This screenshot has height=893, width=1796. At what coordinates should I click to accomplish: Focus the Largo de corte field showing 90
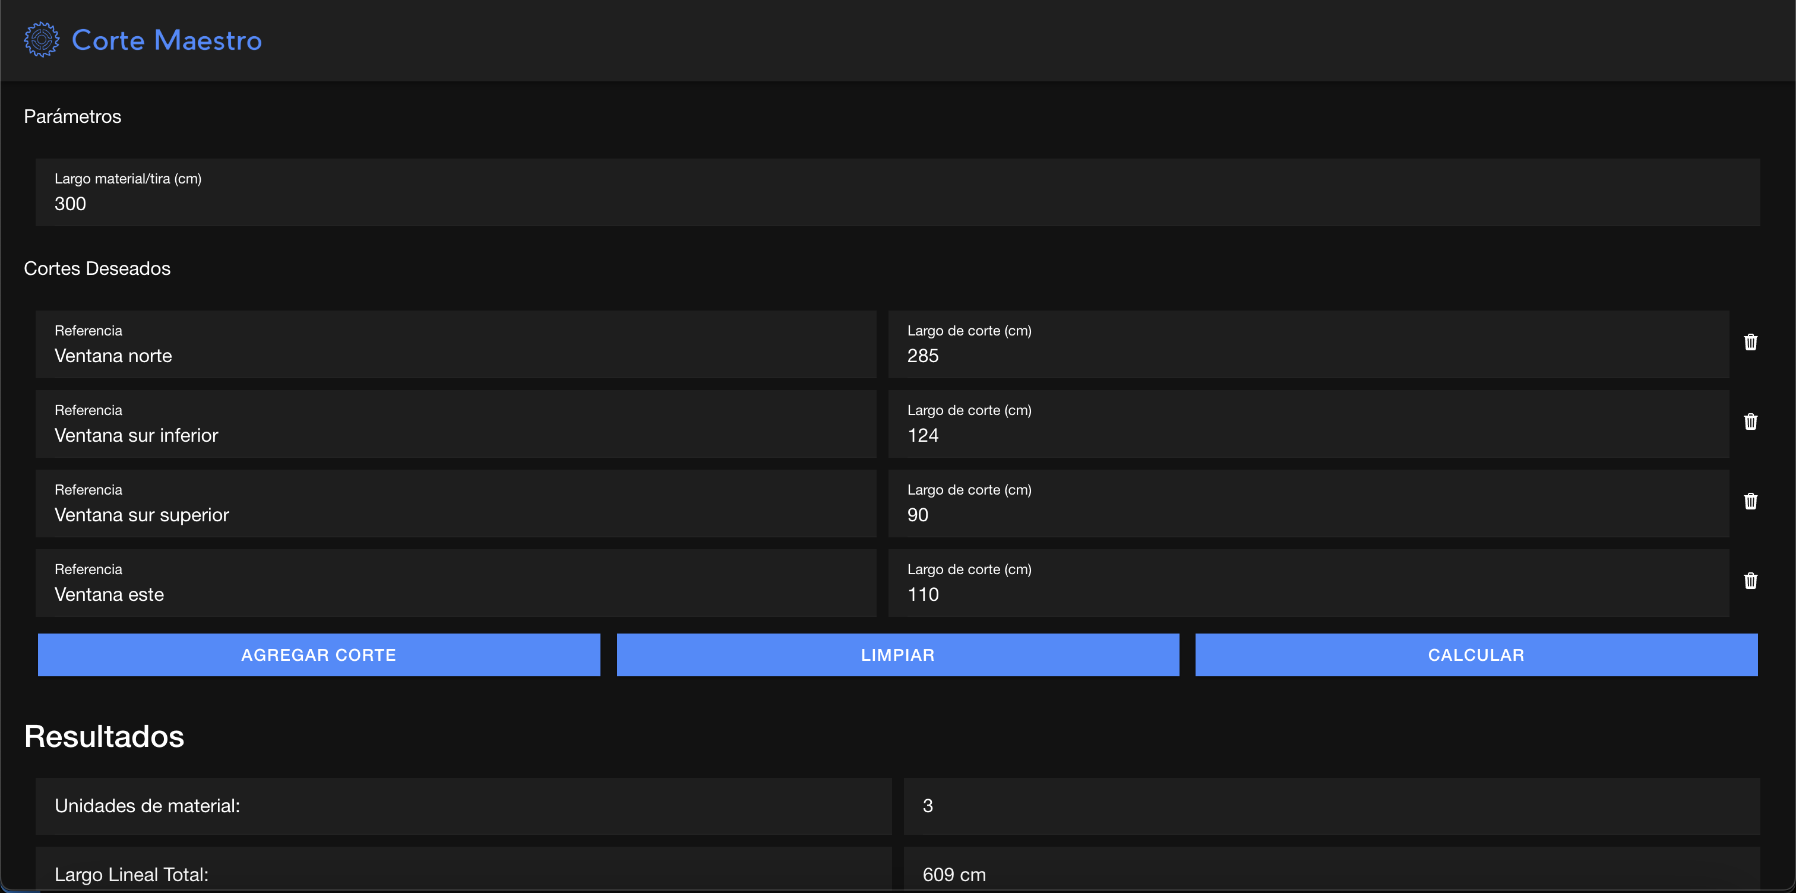1308,503
